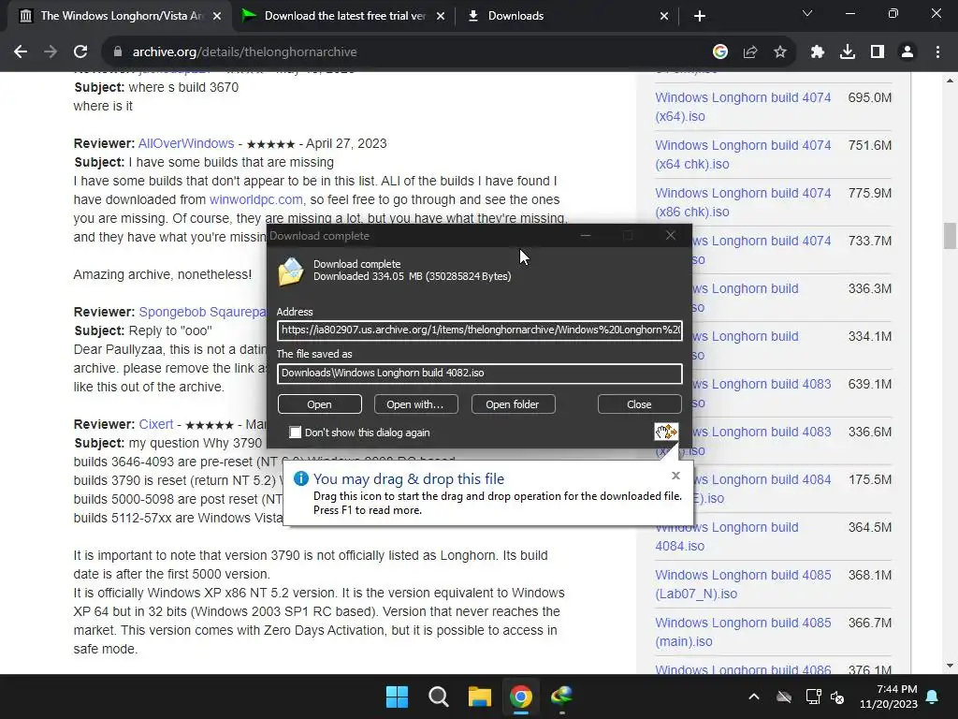Dismiss the drag & drop tooltip
This screenshot has height=719, width=958.
pos(675,475)
